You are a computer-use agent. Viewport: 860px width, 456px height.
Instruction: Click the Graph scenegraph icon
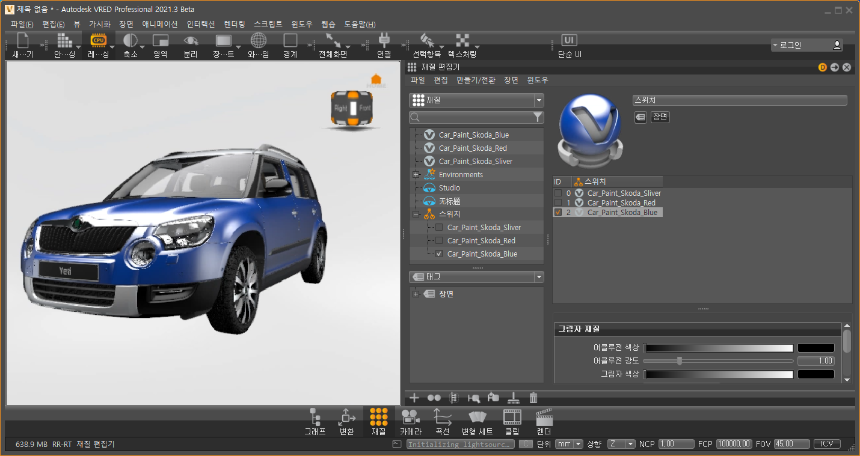coord(315,417)
